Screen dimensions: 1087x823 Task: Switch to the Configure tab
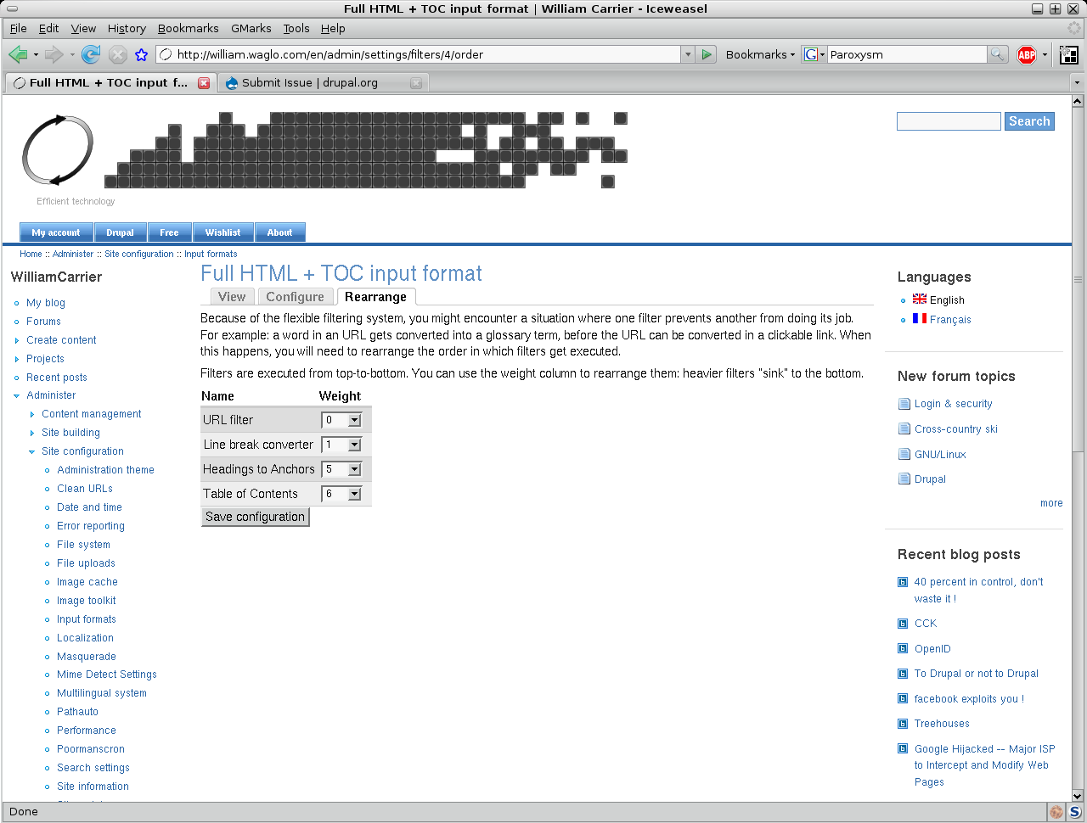point(296,296)
